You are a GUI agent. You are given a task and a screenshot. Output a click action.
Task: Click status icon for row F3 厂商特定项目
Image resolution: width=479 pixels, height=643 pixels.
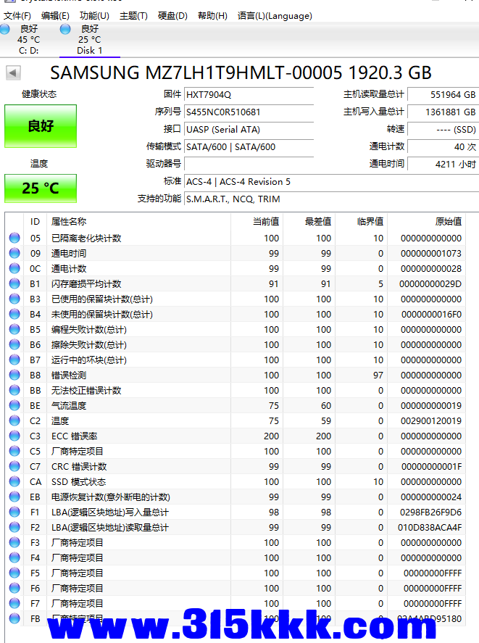point(14,542)
